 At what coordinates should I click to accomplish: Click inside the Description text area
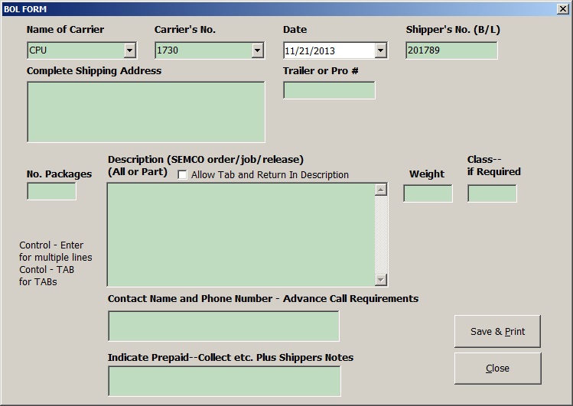click(240, 234)
